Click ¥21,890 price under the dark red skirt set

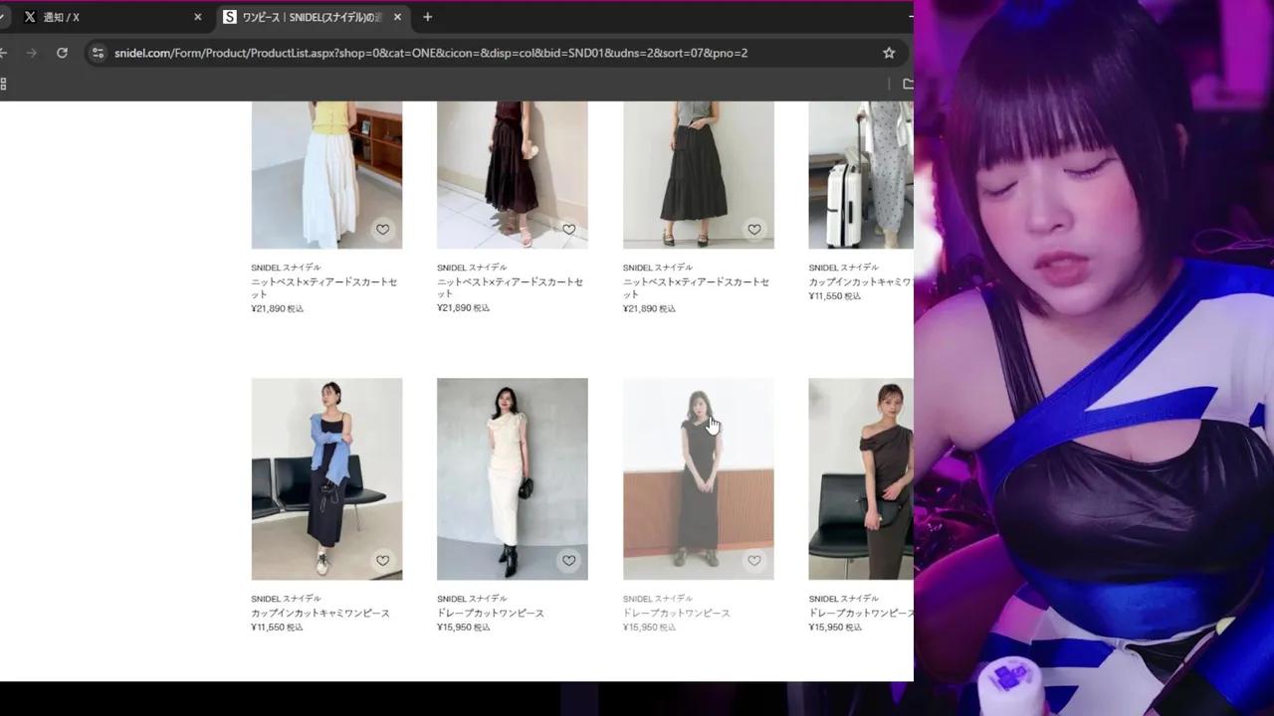click(x=463, y=307)
